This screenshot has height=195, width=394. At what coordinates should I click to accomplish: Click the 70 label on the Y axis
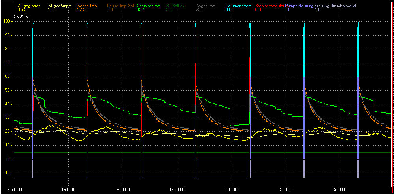tap(7, 63)
